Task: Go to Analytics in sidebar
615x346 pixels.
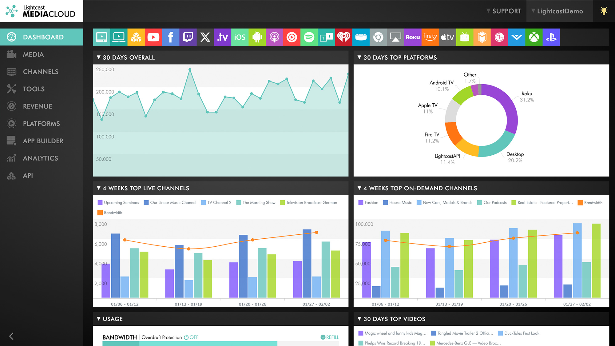Action: tap(40, 158)
